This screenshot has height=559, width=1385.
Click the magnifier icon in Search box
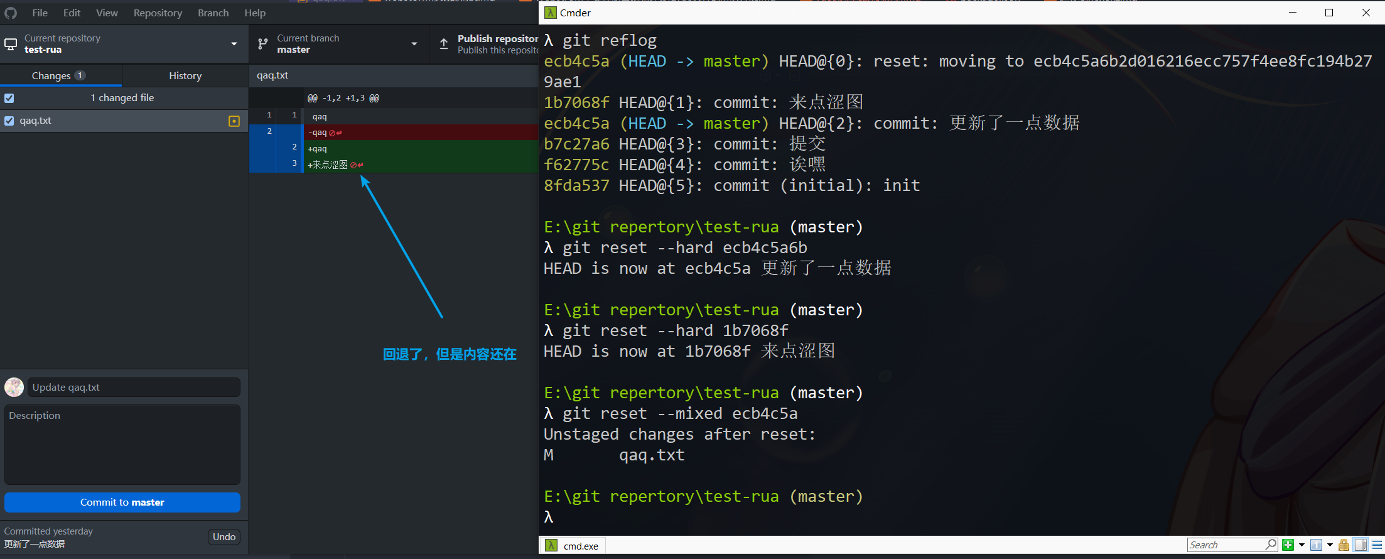point(1271,544)
